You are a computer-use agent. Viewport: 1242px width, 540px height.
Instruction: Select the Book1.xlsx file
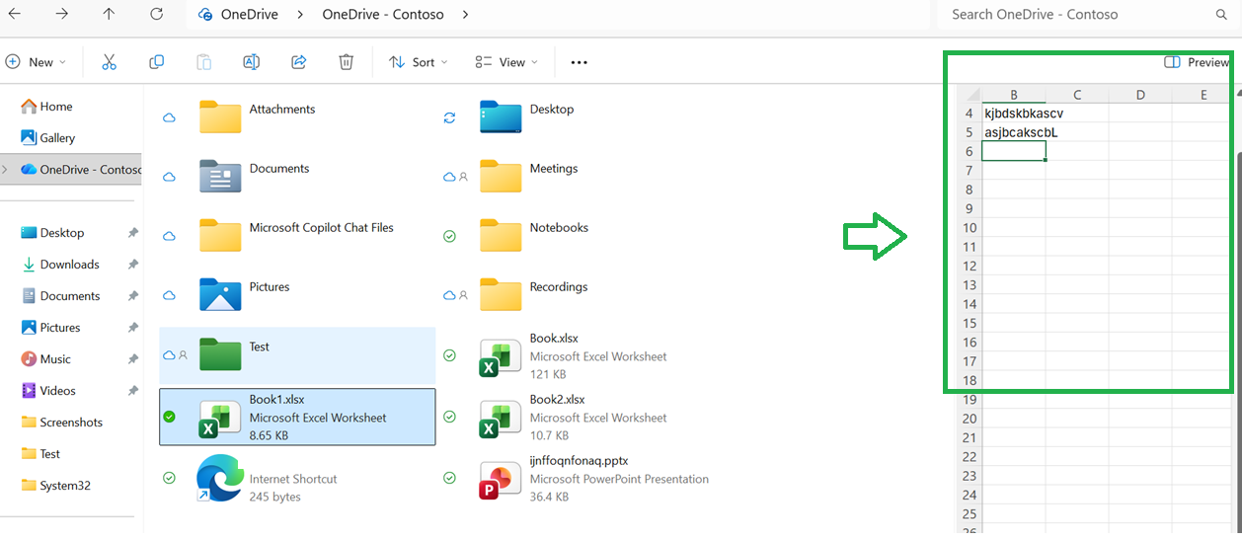tap(297, 417)
